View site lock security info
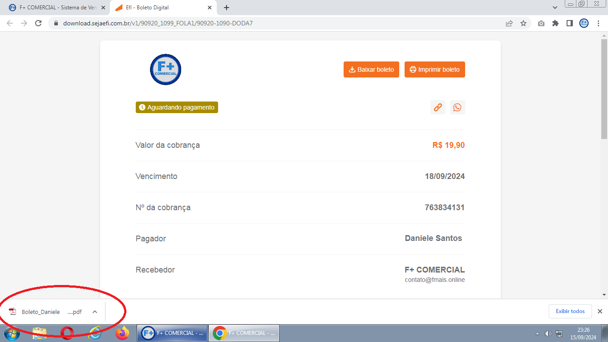Viewport: 608px width, 342px height. (56, 23)
